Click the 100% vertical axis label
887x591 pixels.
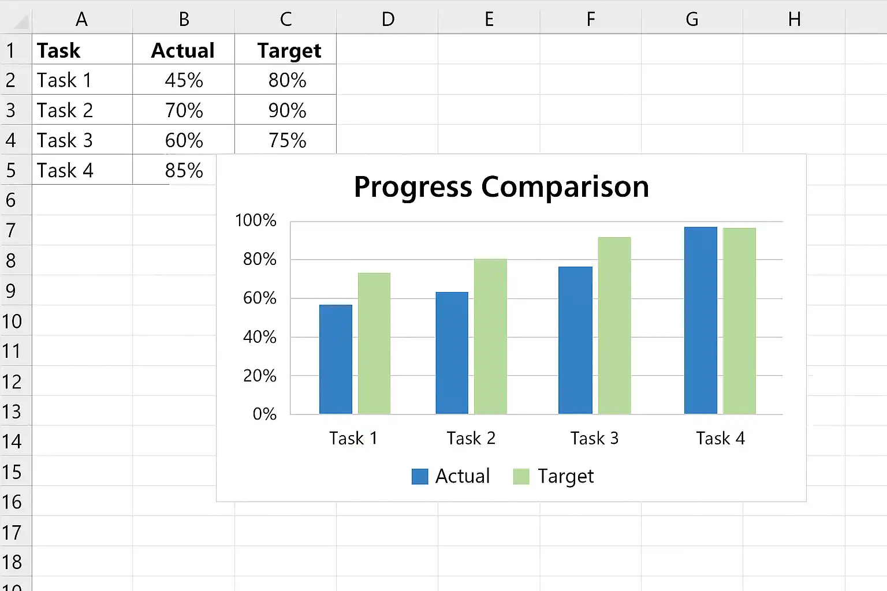(255, 220)
